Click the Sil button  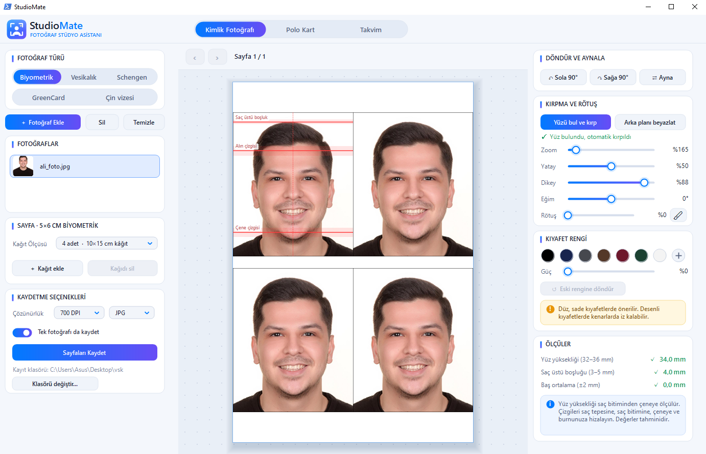point(102,123)
